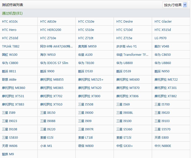Select the HTC C510e entry

click(86, 22)
